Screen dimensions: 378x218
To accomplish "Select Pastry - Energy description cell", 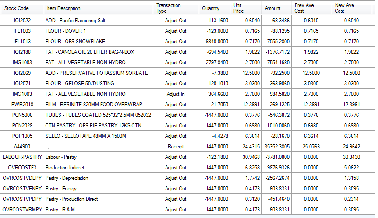I will (x=99, y=189).
